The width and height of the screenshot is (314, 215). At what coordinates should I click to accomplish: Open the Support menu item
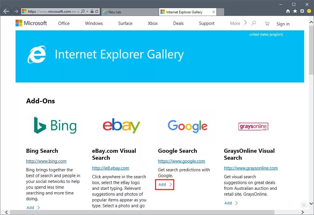pyautogui.click(x=207, y=23)
